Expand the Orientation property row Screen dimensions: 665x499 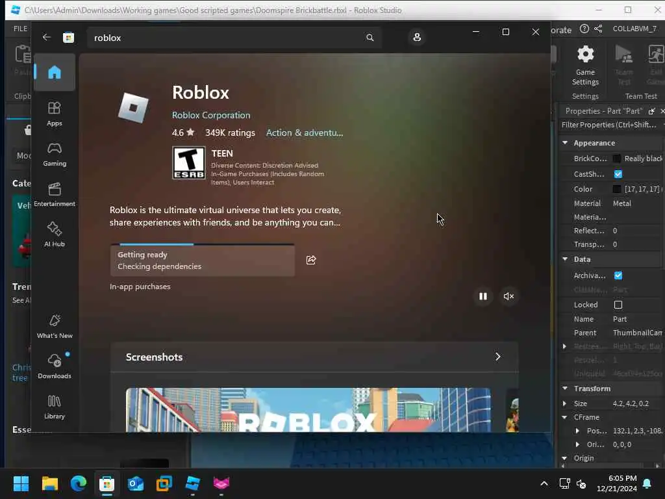point(577,444)
